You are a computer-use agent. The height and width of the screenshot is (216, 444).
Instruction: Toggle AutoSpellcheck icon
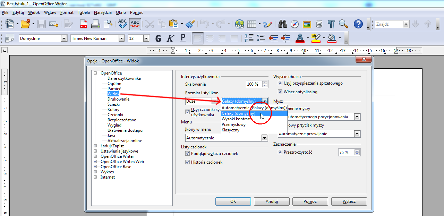(135, 24)
